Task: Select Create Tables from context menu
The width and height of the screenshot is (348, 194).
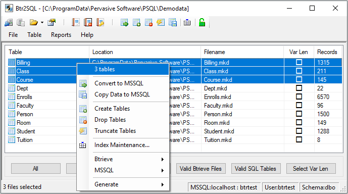Action: (123, 109)
